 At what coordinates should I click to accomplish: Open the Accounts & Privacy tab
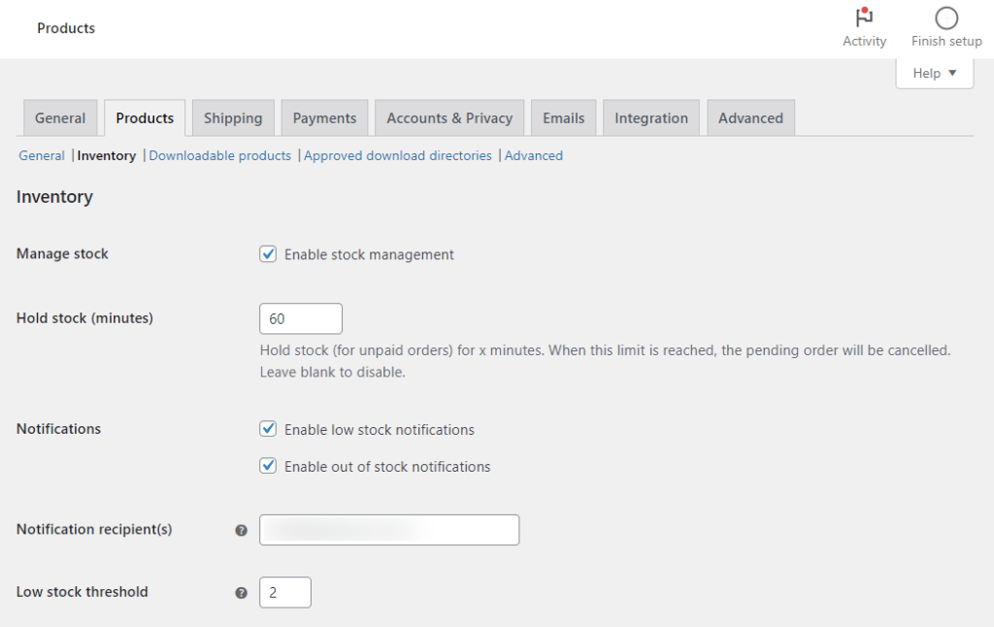(448, 116)
